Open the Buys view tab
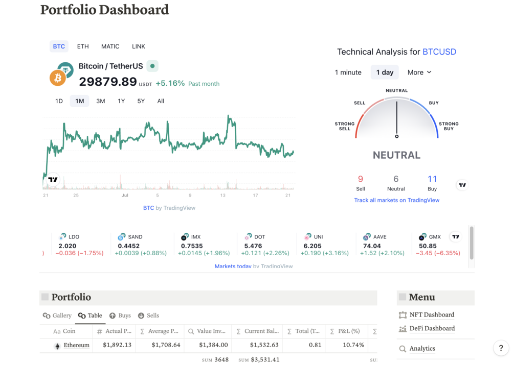Viewport: 514px width, 365px height. point(120,315)
